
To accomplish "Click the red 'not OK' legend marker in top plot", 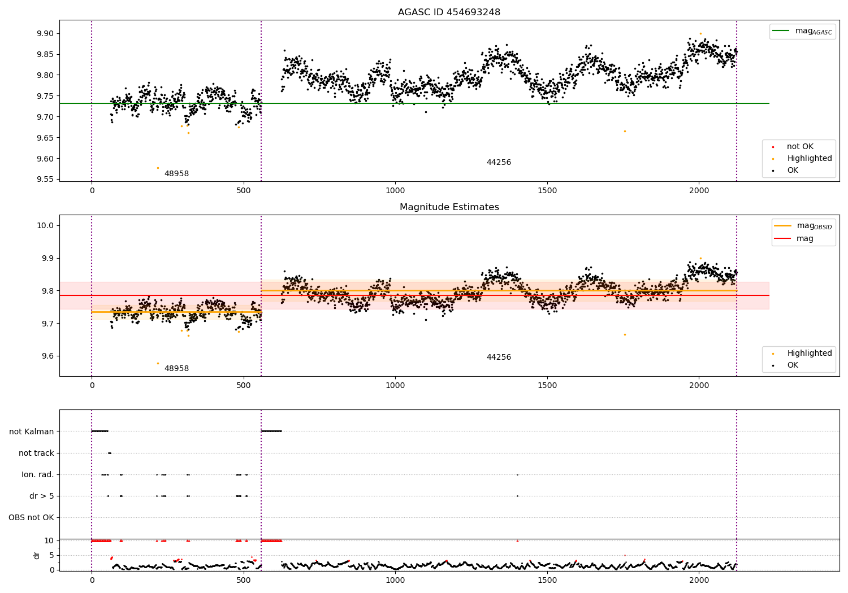I will [x=773, y=147].
